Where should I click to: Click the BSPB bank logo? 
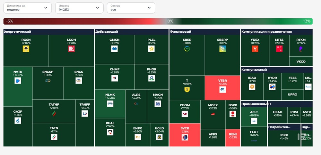[x=232, y=114]
